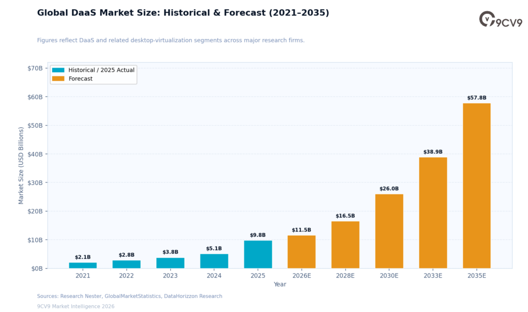This screenshot has height=312, width=528.
Task: Click the 2035E orange bar
Action: [477, 186]
